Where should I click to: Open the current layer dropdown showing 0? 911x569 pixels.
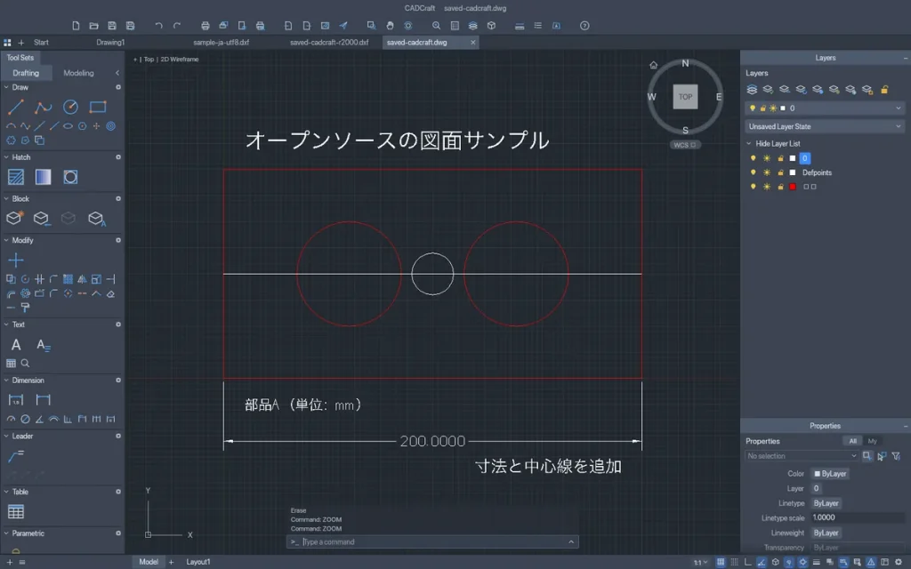pos(825,108)
